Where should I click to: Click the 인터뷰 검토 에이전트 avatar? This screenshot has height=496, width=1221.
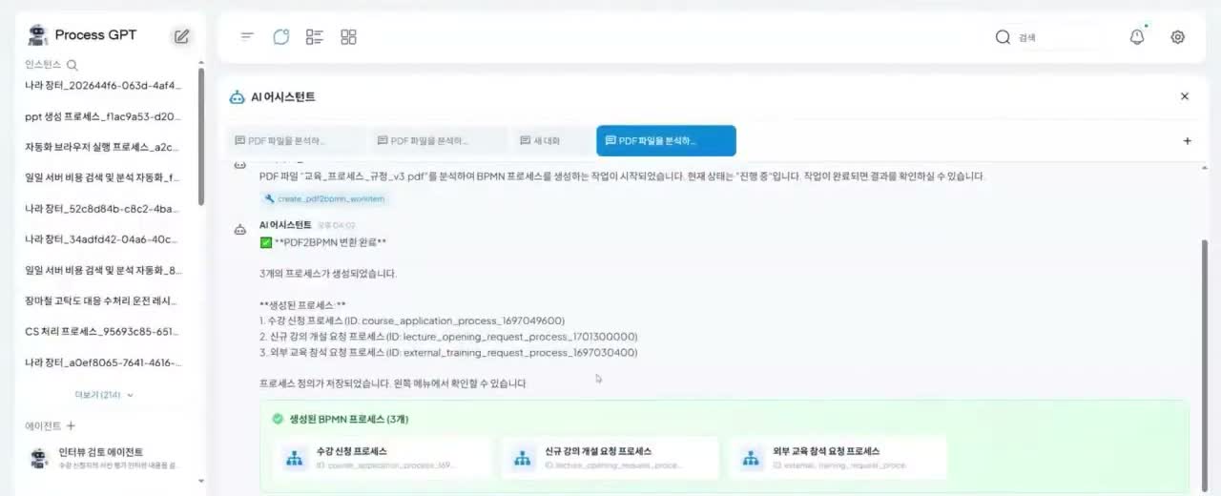pos(39,458)
